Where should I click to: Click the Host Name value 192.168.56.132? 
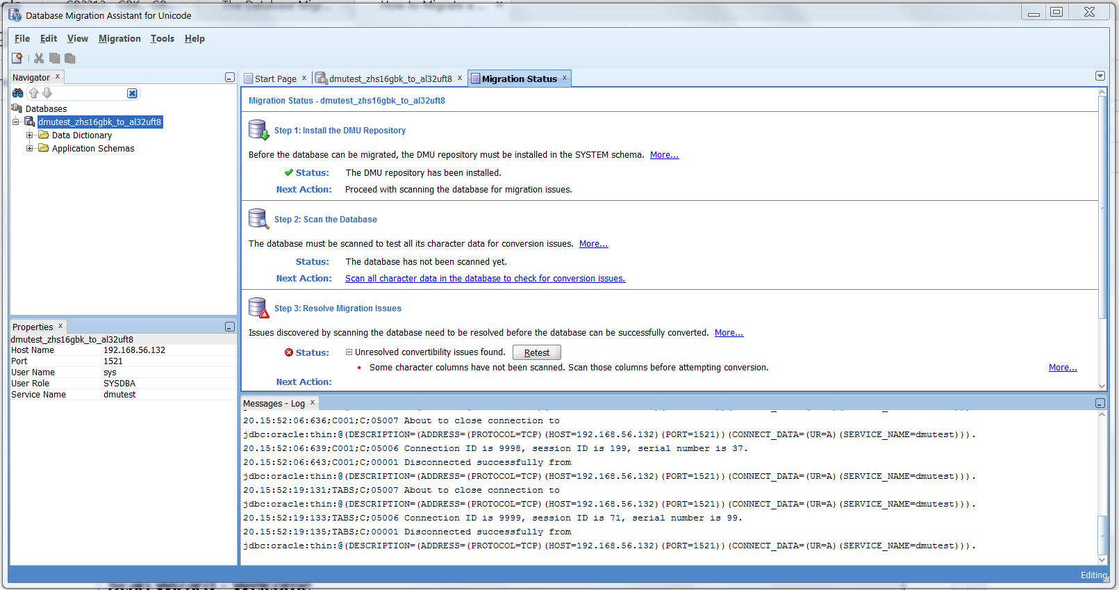(x=135, y=350)
